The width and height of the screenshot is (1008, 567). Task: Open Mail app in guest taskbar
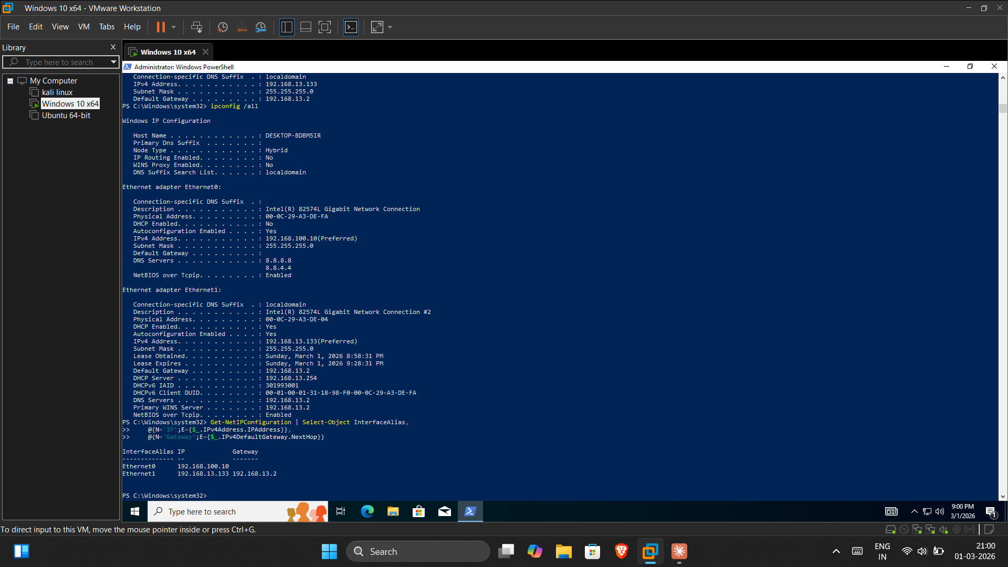(x=445, y=511)
